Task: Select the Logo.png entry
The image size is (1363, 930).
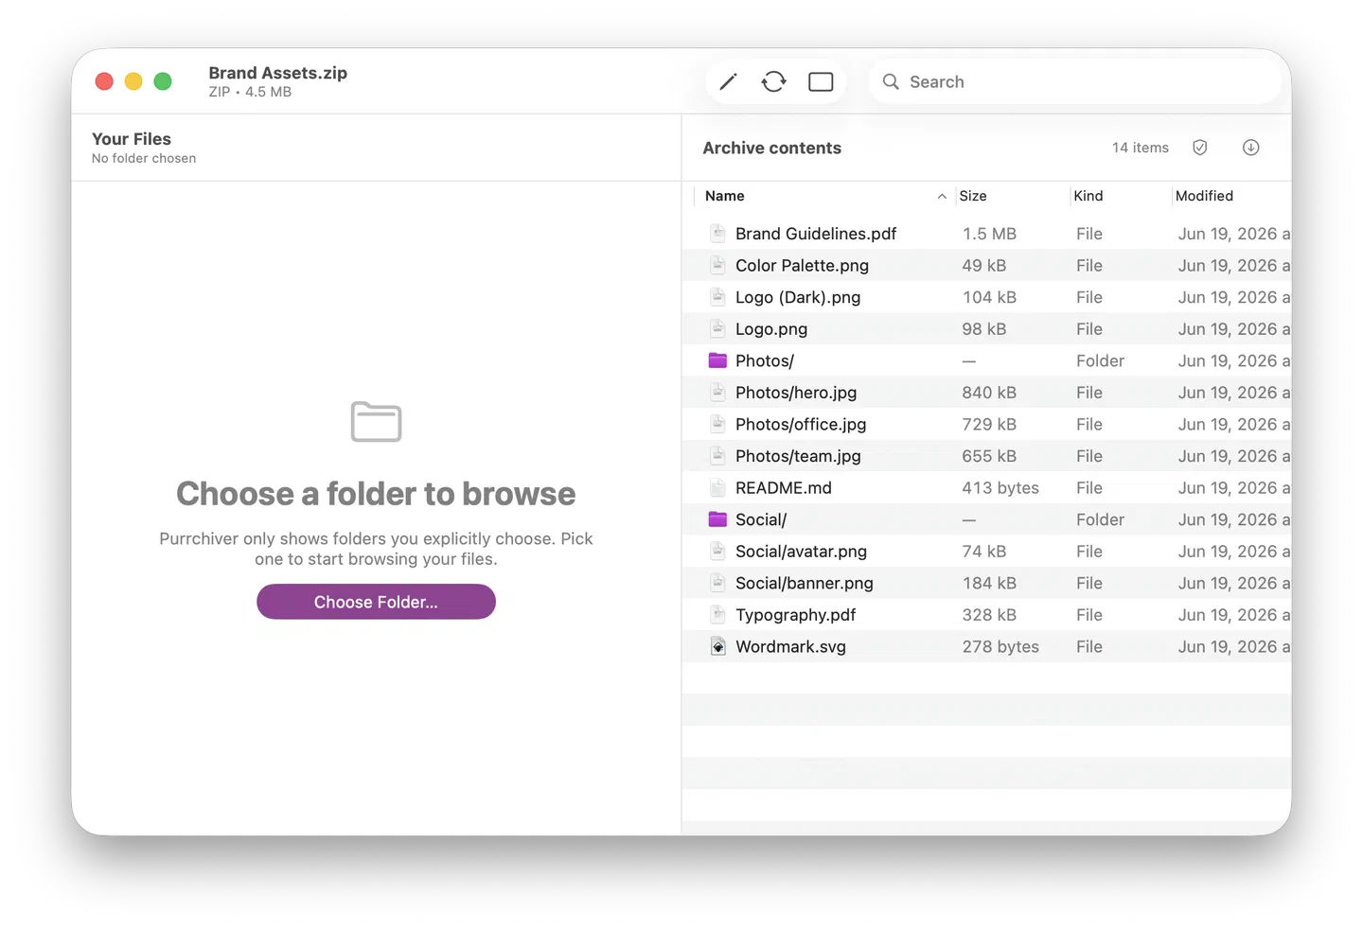Action: coord(771,329)
